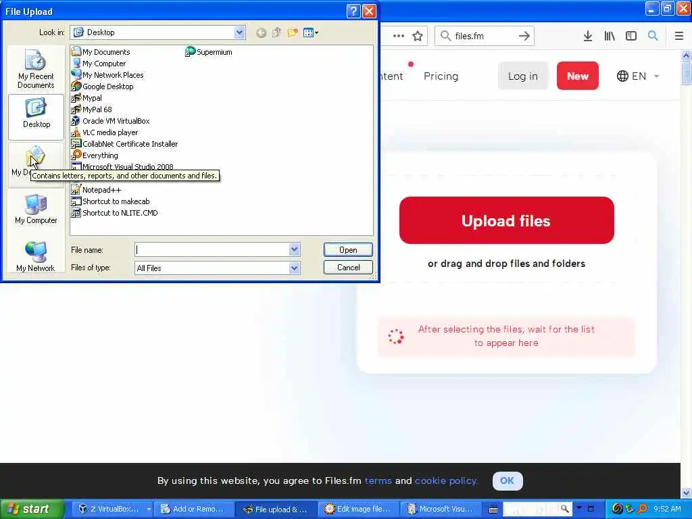This screenshot has height=519, width=692.
Task: Select the Mypal shortcut
Action: (x=86, y=98)
